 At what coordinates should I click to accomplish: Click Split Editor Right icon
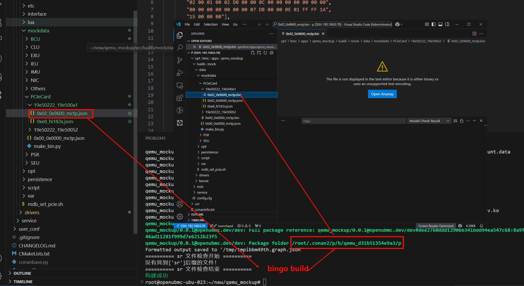point(474,34)
